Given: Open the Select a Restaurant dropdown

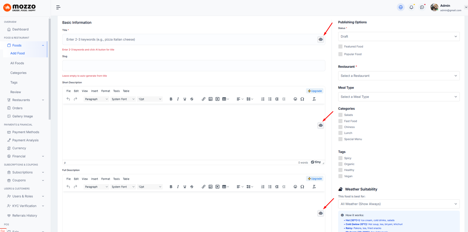Looking at the screenshot, I should coord(399,76).
